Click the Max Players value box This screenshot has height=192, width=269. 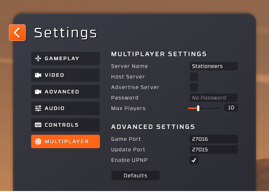point(231,108)
